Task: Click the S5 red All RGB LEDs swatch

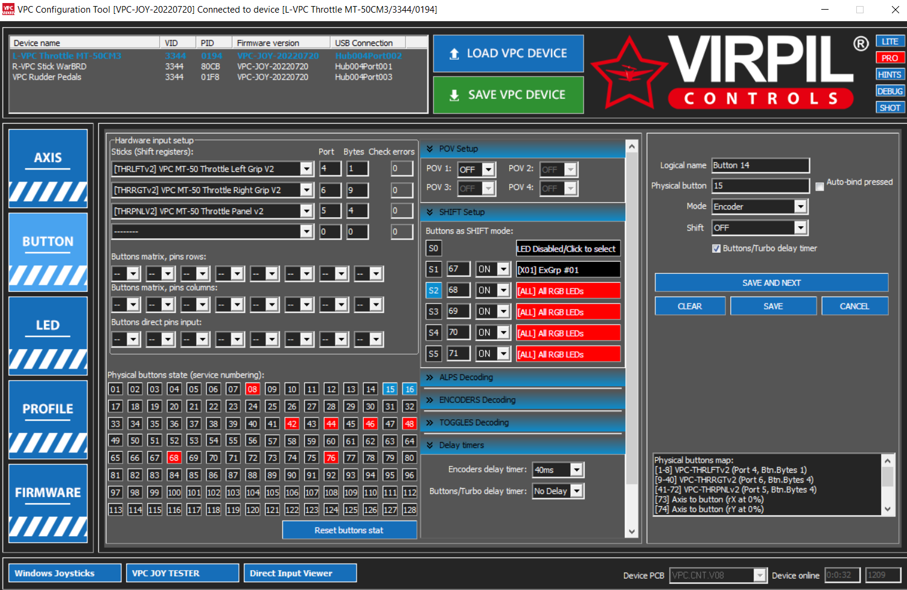Action: (568, 354)
